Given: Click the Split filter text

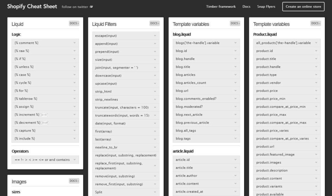Looking at the screenshot, I should click(99, 192).
